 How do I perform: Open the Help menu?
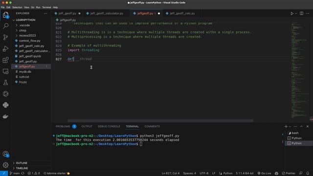pos(55,7)
